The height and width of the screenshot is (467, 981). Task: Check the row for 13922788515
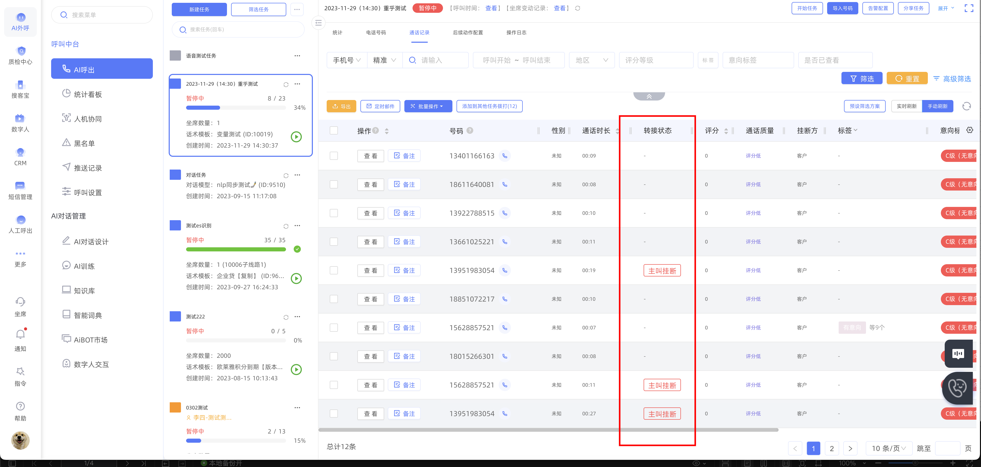tap(334, 213)
